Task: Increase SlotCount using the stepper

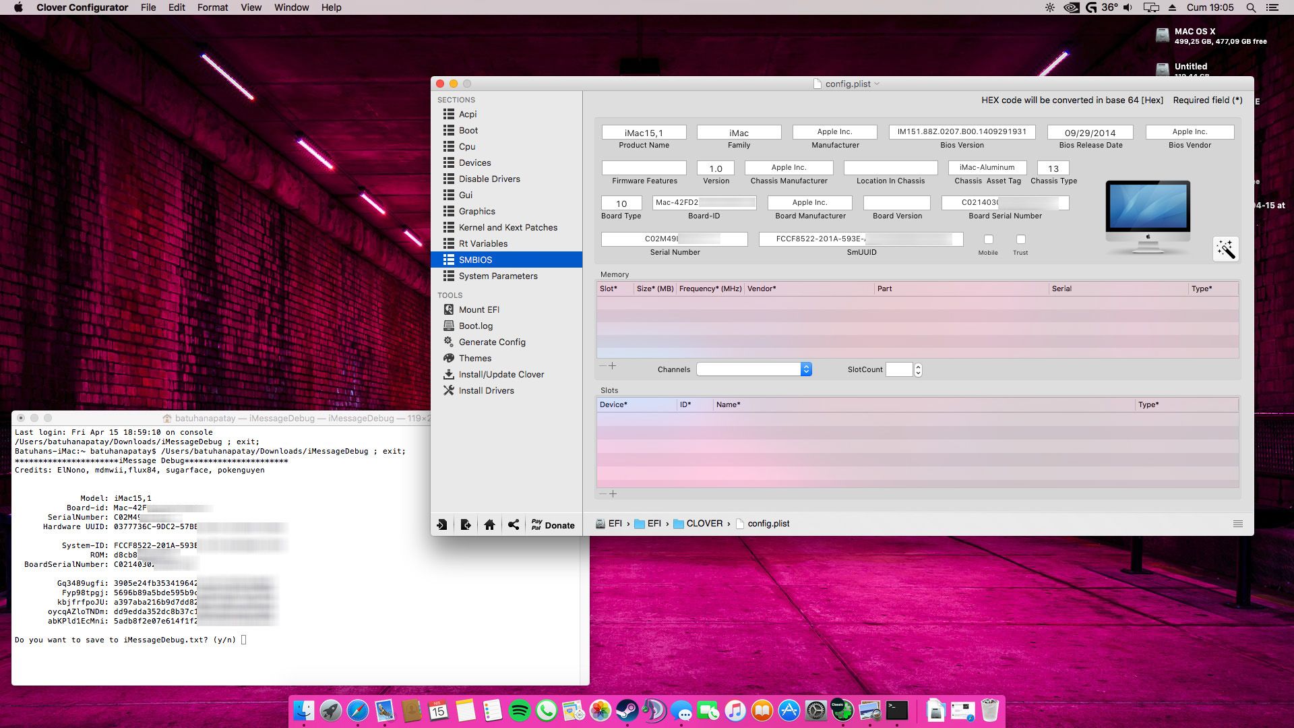Action: [918, 366]
